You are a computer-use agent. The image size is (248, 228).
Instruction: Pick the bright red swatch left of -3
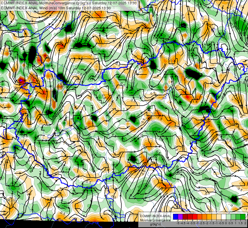195,217
